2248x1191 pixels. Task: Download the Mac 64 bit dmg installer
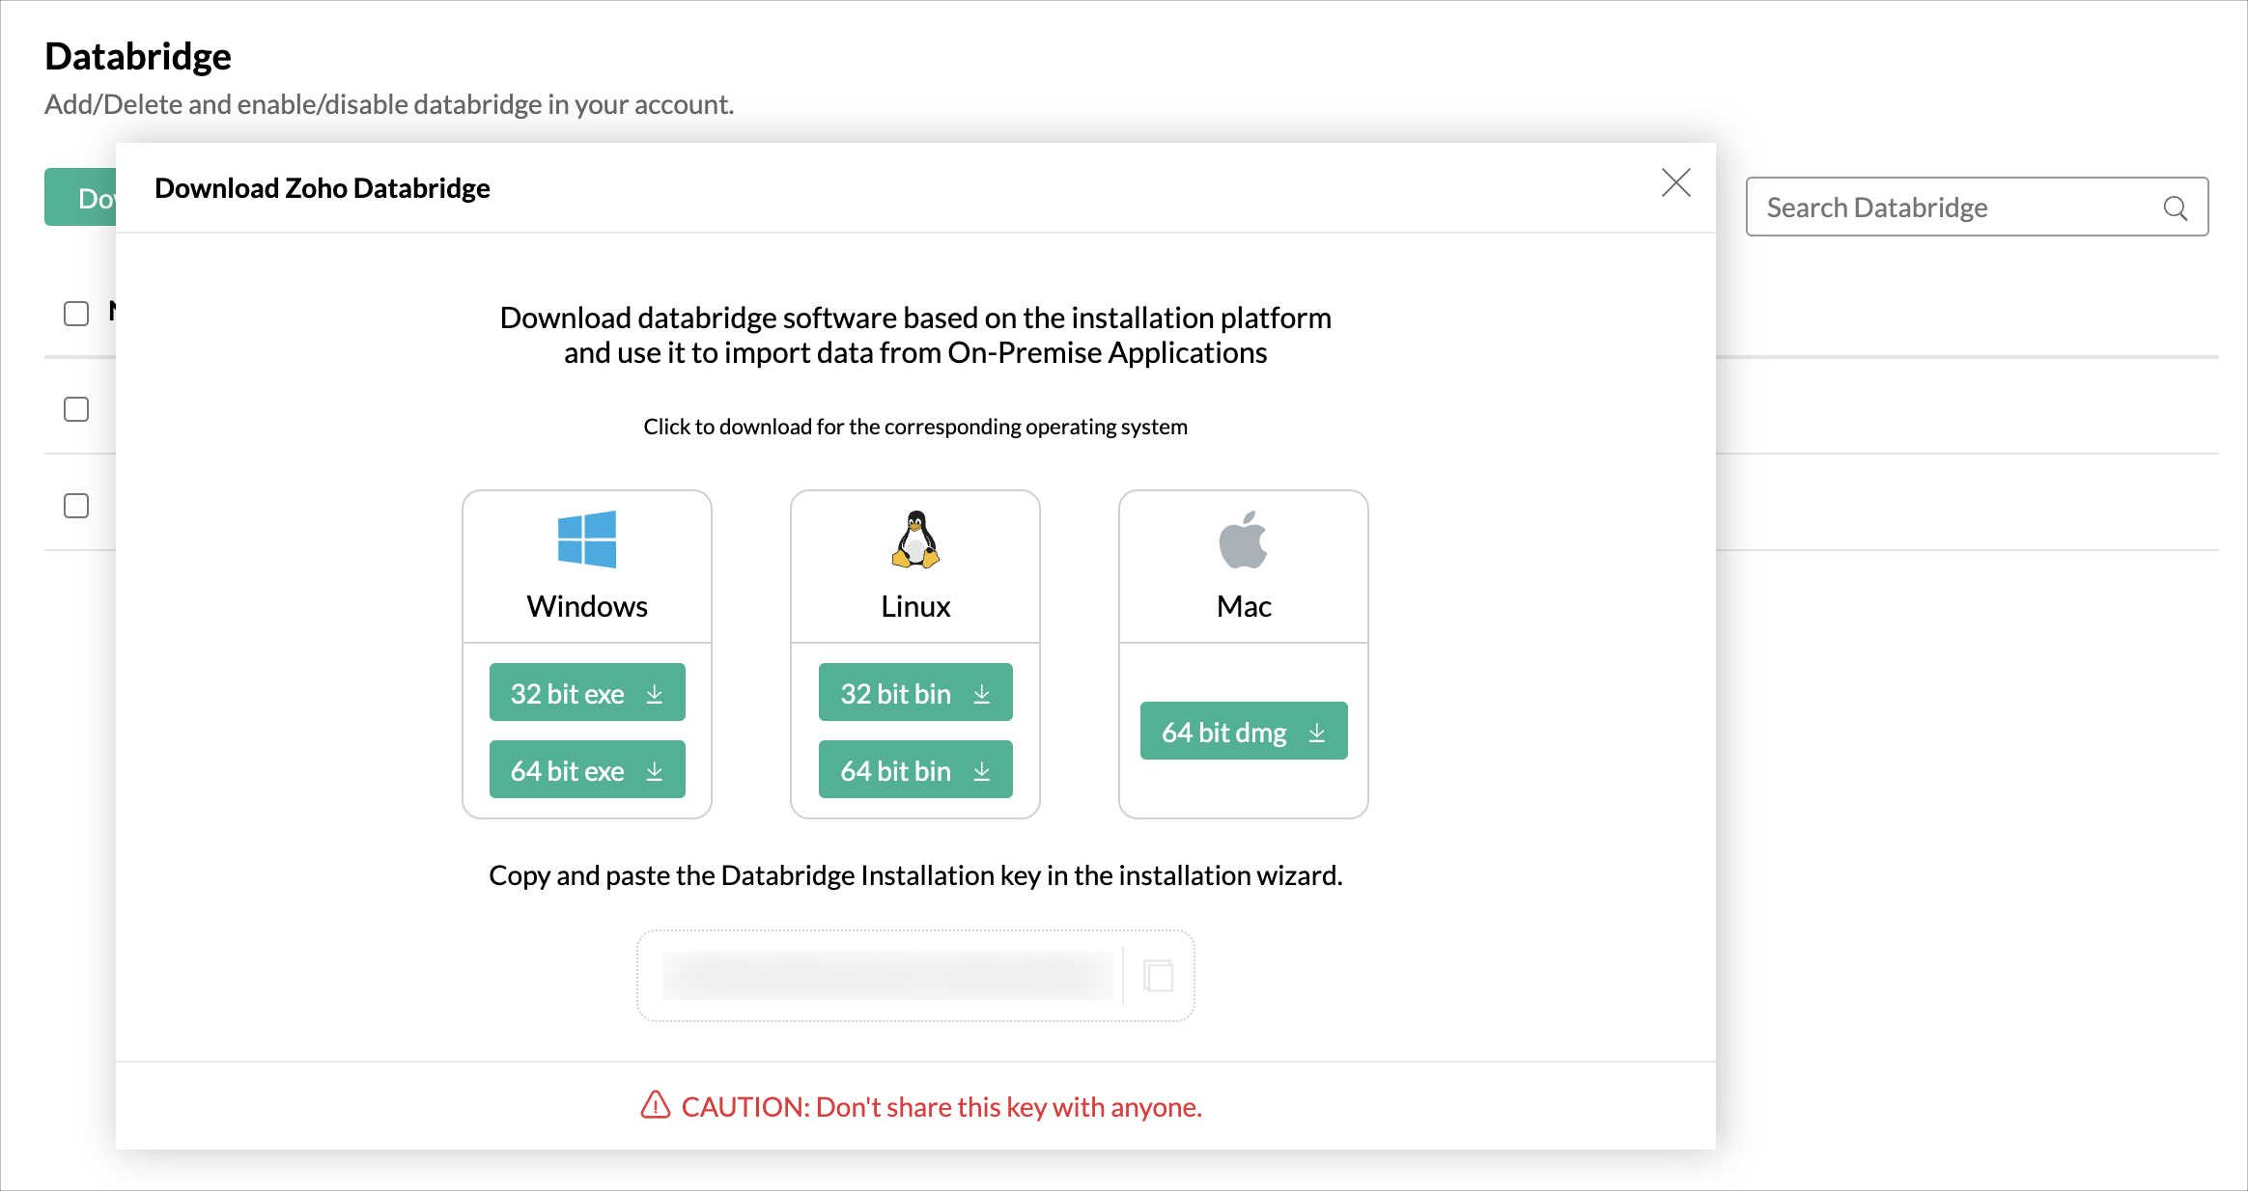click(1244, 731)
